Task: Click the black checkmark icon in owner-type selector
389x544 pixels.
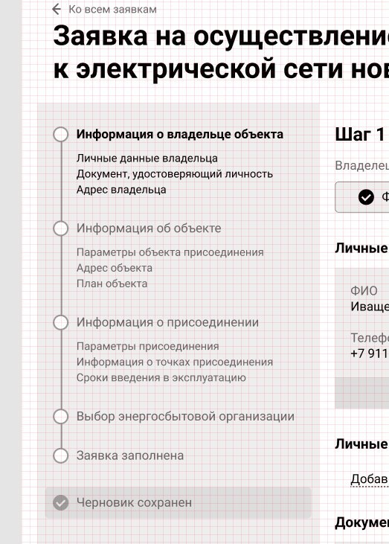Action: click(366, 197)
